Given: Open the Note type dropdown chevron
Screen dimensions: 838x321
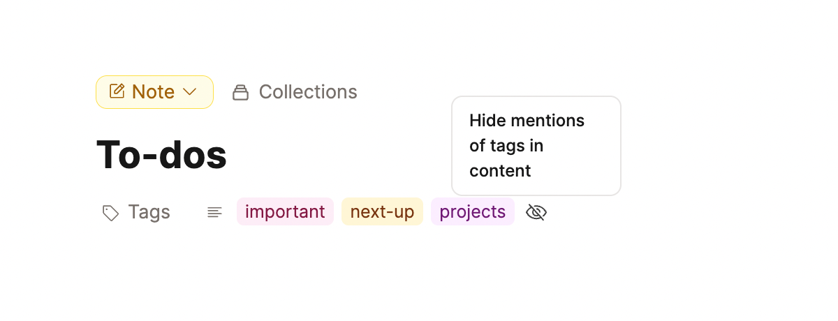Looking at the screenshot, I should point(189,91).
